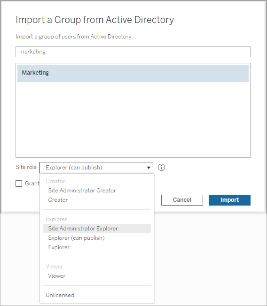Screen dimensions: 267x306
Task: Tick the Grant checkbox
Action: (x=19, y=184)
